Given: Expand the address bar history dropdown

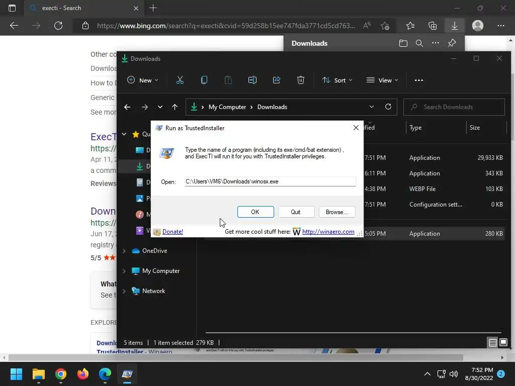Looking at the screenshot, I should (x=372, y=107).
